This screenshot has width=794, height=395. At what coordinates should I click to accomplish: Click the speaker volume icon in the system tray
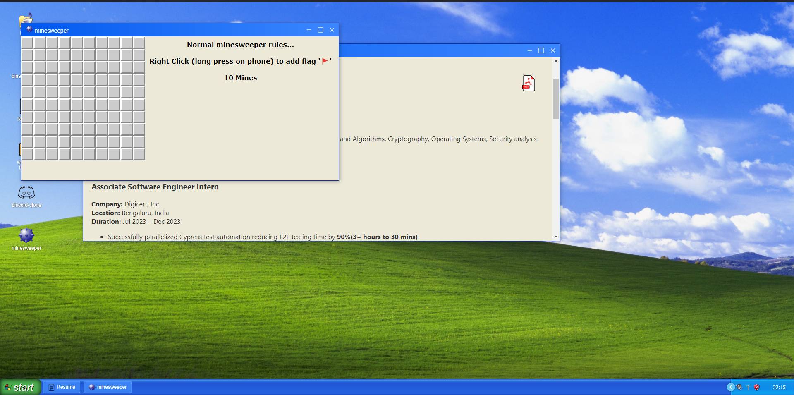(739, 387)
